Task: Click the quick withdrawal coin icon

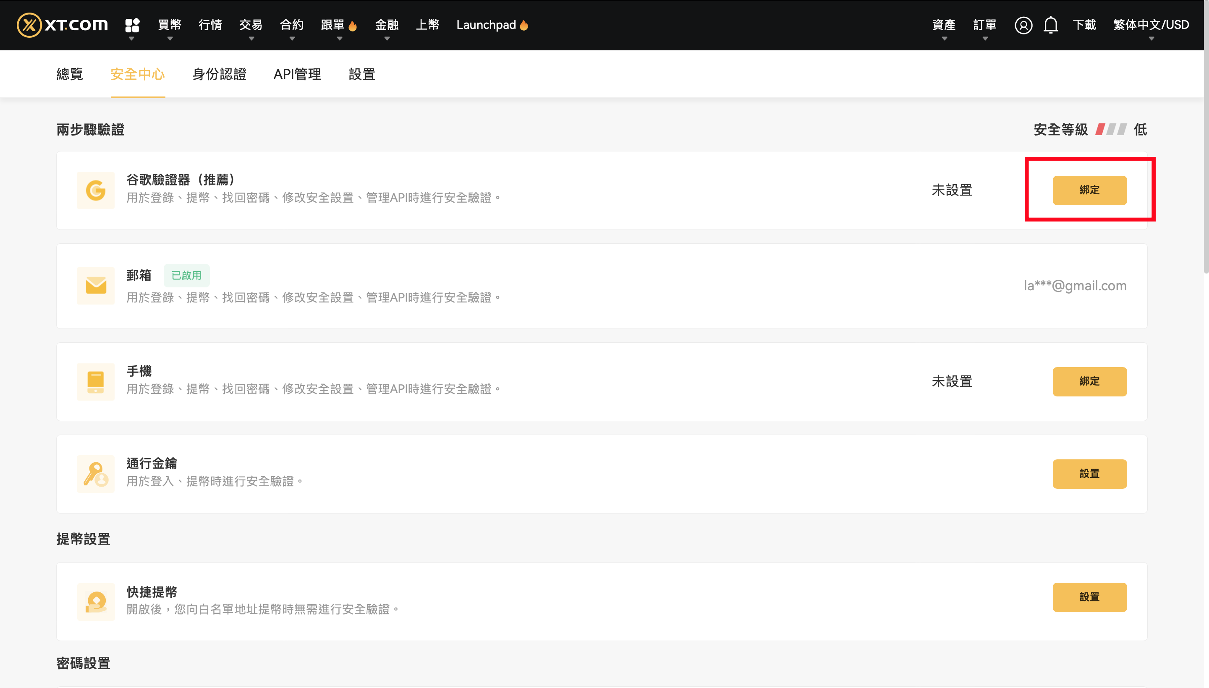Action: click(x=96, y=602)
